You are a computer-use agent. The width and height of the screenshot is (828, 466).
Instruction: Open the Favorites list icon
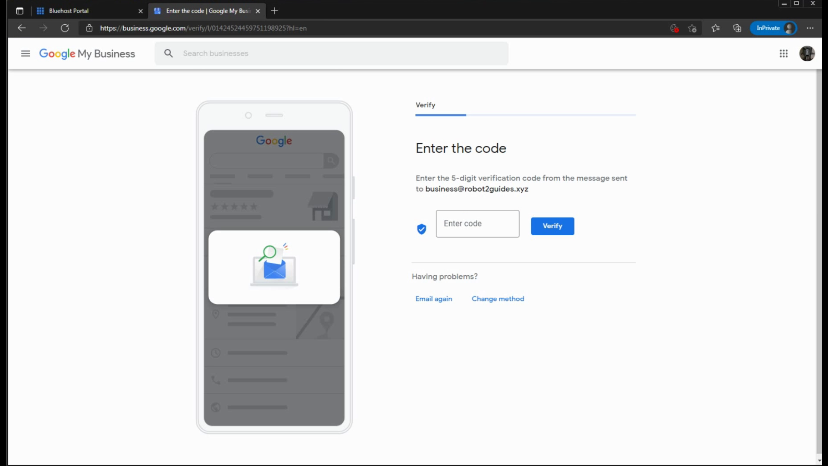tap(715, 28)
